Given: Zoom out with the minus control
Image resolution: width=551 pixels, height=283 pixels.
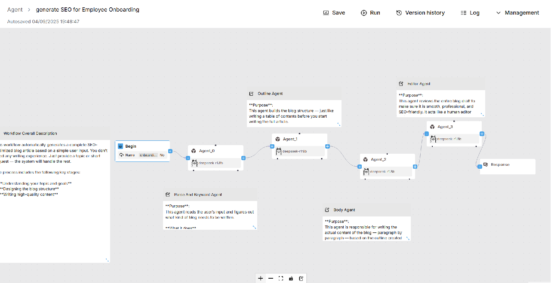Looking at the screenshot, I should [271, 278].
